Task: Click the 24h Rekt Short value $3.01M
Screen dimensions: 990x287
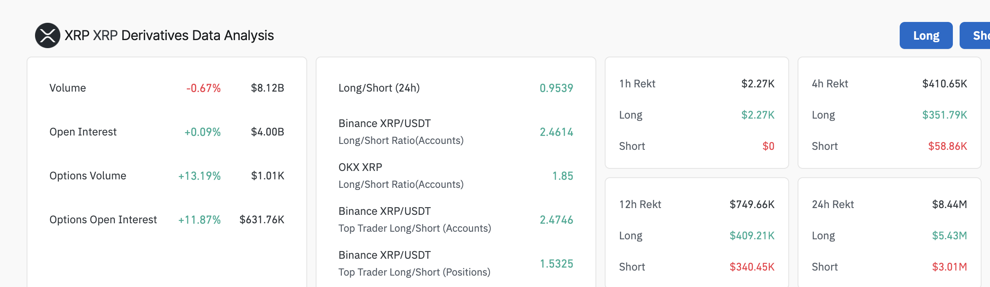Action: (x=949, y=267)
